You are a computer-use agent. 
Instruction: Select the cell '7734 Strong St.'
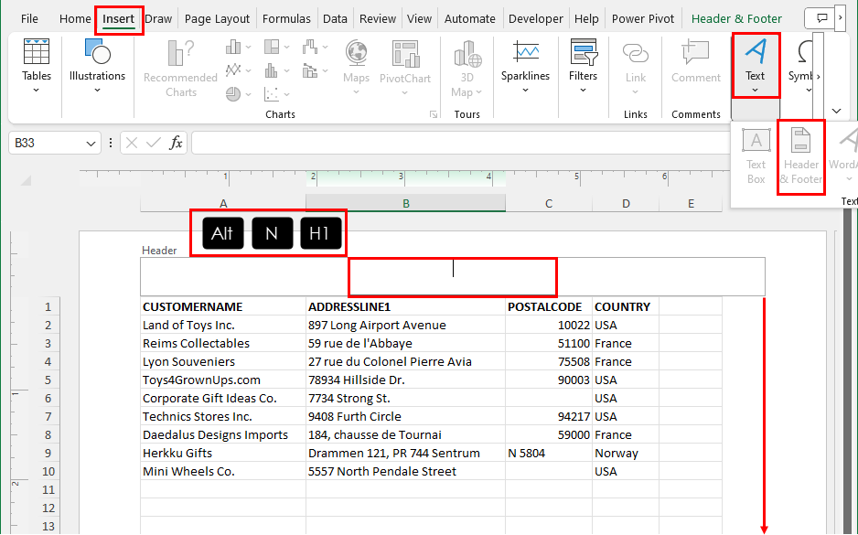[x=405, y=398]
